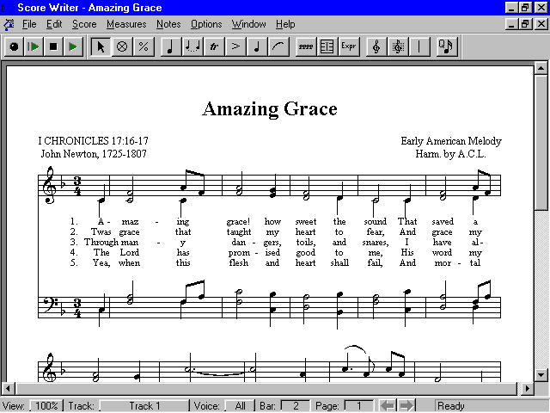Click the vertical scrollbar down arrow
The width and height of the screenshot is (550, 413).
pos(541,375)
